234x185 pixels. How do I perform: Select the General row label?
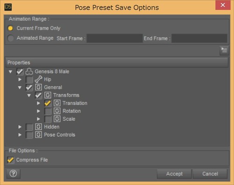pos(53,87)
